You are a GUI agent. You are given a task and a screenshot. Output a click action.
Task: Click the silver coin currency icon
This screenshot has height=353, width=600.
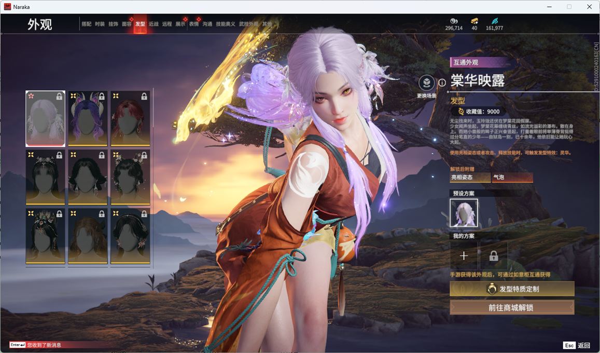click(454, 21)
